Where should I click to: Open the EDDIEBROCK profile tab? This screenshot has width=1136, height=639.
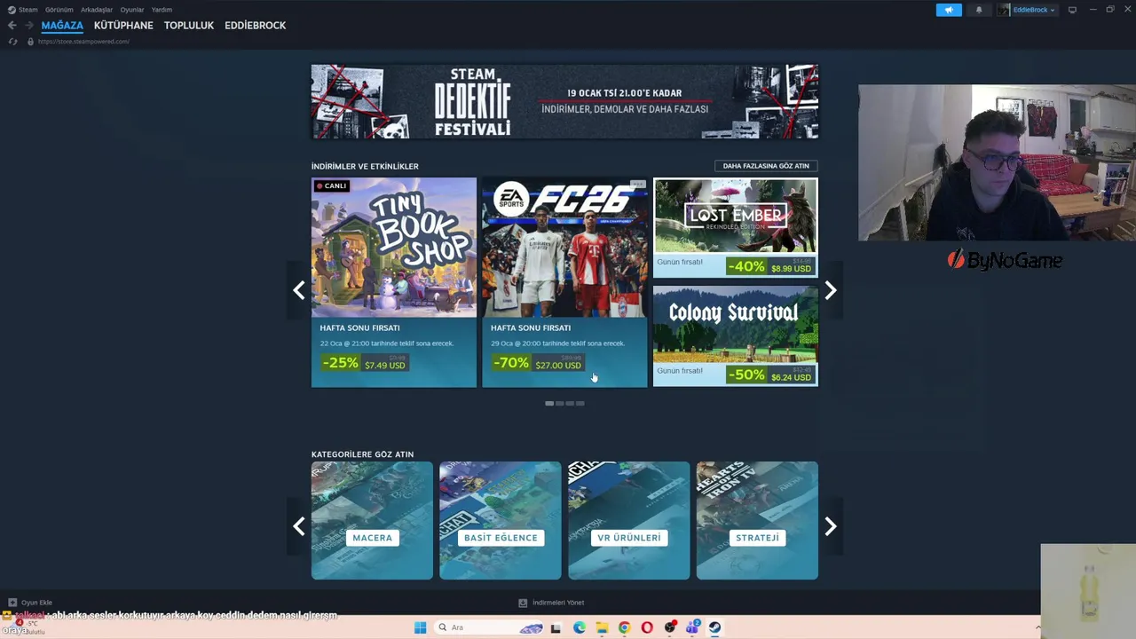coord(256,26)
